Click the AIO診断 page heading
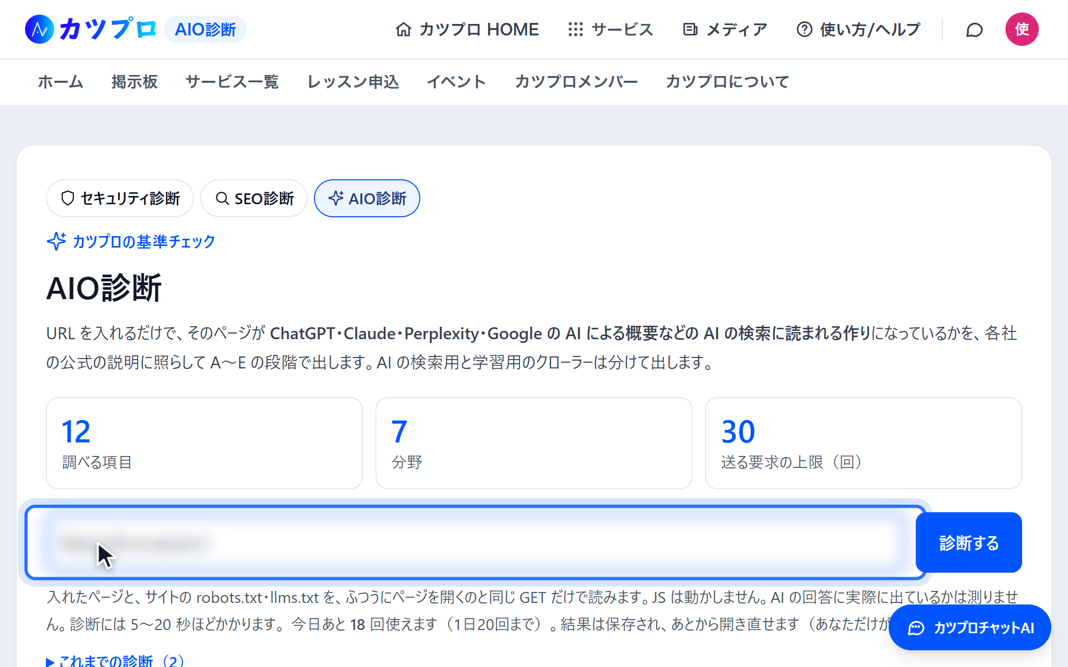The image size is (1068, 667). [104, 288]
